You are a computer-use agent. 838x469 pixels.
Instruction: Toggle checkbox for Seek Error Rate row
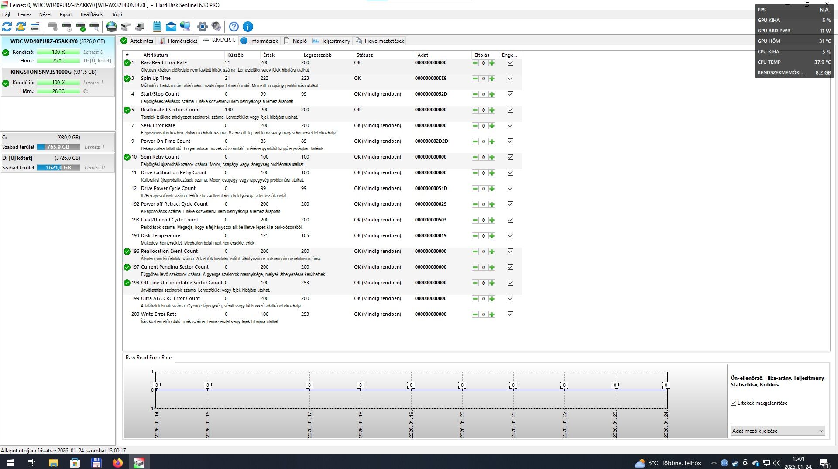510,126
